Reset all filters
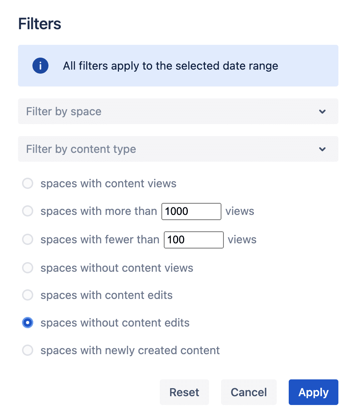This screenshot has height=417, width=358. [x=184, y=392]
